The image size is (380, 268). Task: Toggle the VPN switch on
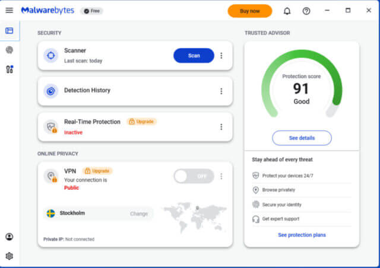click(x=194, y=176)
